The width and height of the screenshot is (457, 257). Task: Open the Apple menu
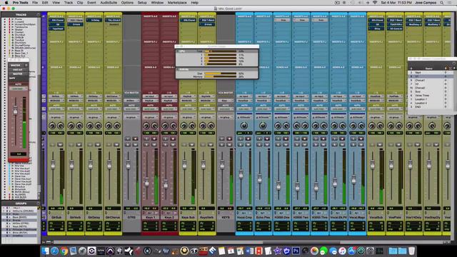click(6, 3)
